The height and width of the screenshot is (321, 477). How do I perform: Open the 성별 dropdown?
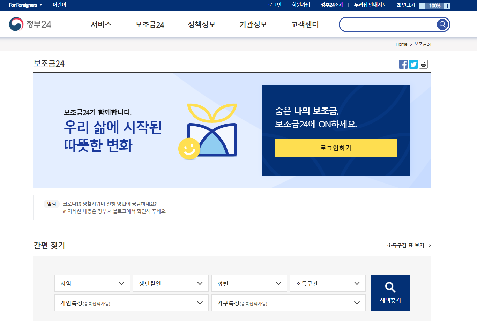click(249, 283)
